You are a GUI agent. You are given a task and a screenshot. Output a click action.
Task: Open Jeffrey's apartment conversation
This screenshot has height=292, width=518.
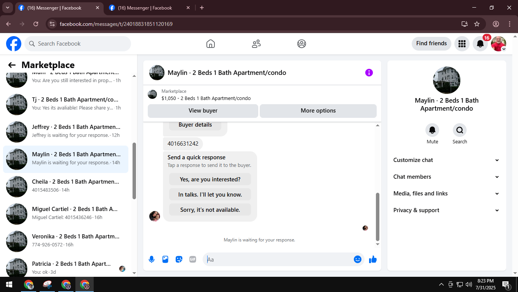(x=66, y=132)
